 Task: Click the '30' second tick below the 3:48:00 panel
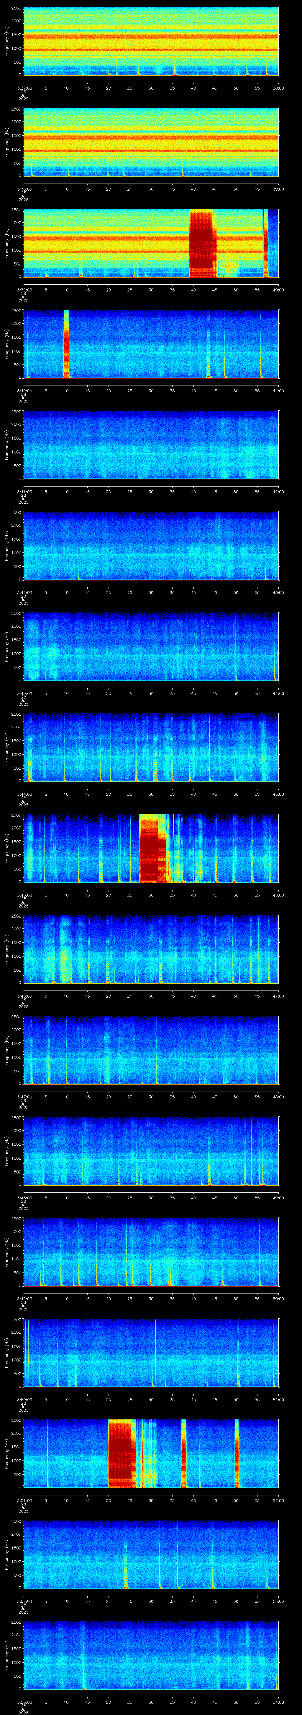[x=151, y=1197]
